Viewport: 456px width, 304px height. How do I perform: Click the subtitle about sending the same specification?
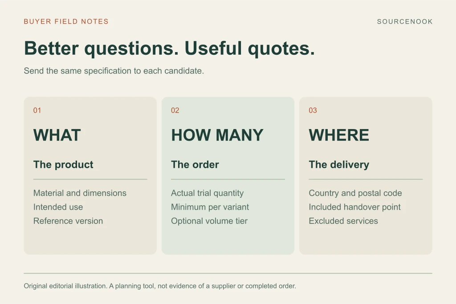[114, 71]
